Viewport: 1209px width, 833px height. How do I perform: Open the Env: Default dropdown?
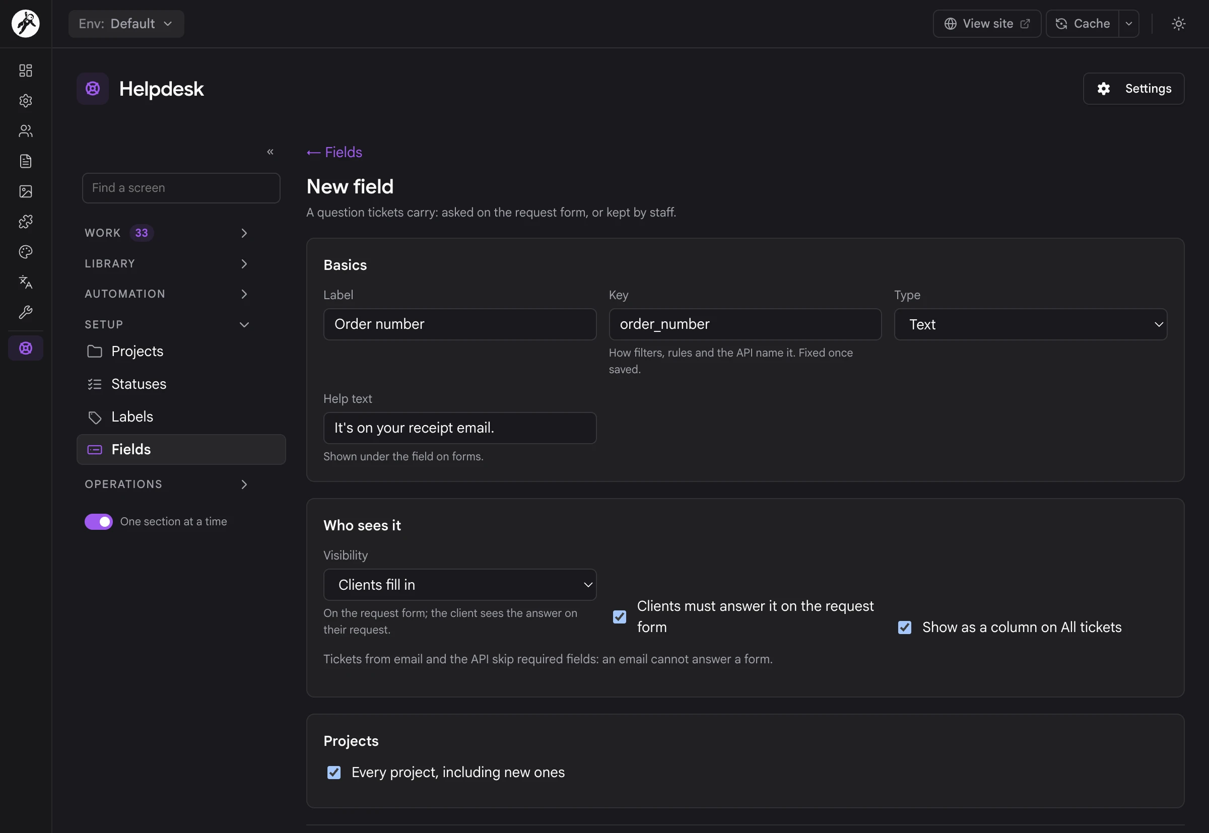(126, 24)
